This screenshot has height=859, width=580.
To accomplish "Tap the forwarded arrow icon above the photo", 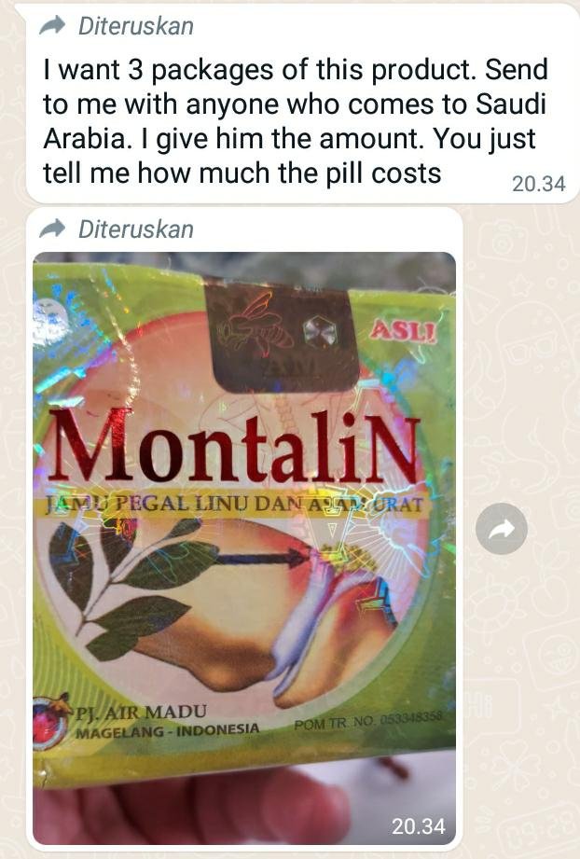I will [52, 229].
